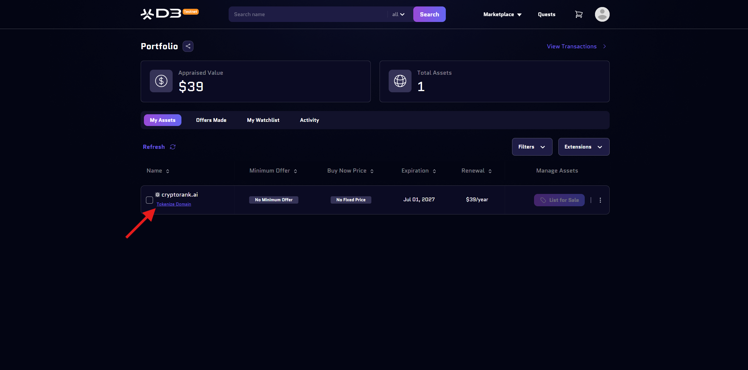The width and height of the screenshot is (748, 370).
Task: Open the three-dot menu for cryptorank.ai
Action: click(x=600, y=200)
